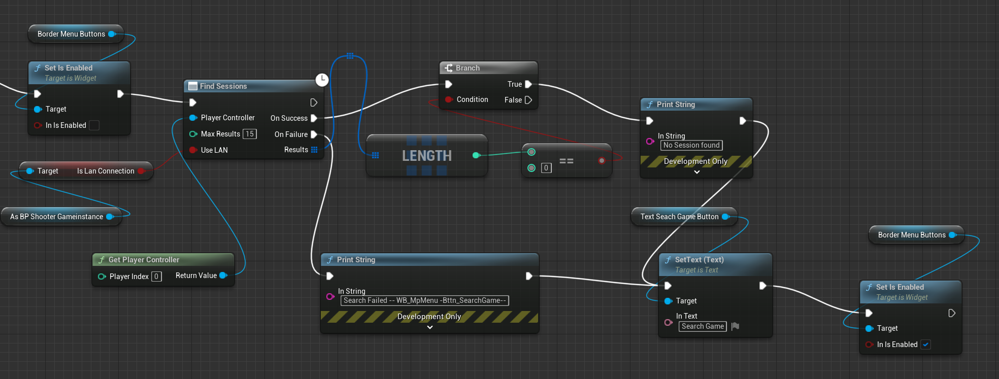Click the On Success execution pin

pyautogui.click(x=314, y=118)
